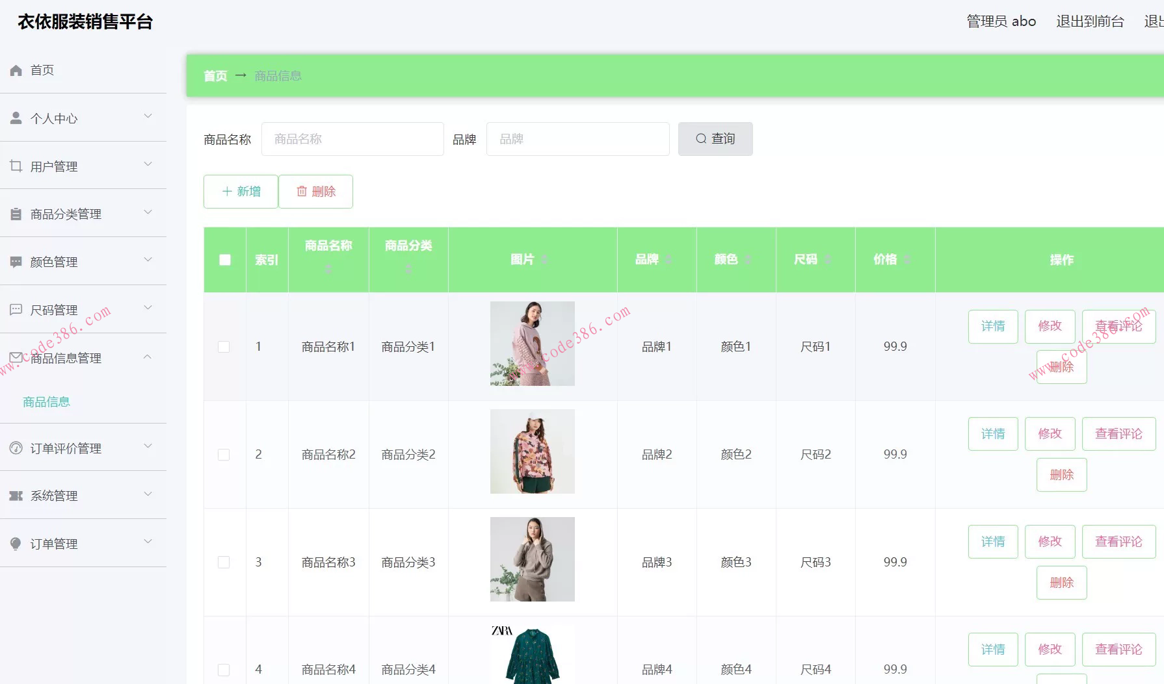1164x684 pixels.
Task: Open 商品信息 in the sidebar
Action: click(x=46, y=401)
